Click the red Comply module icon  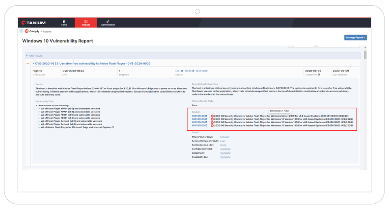tap(26, 31)
